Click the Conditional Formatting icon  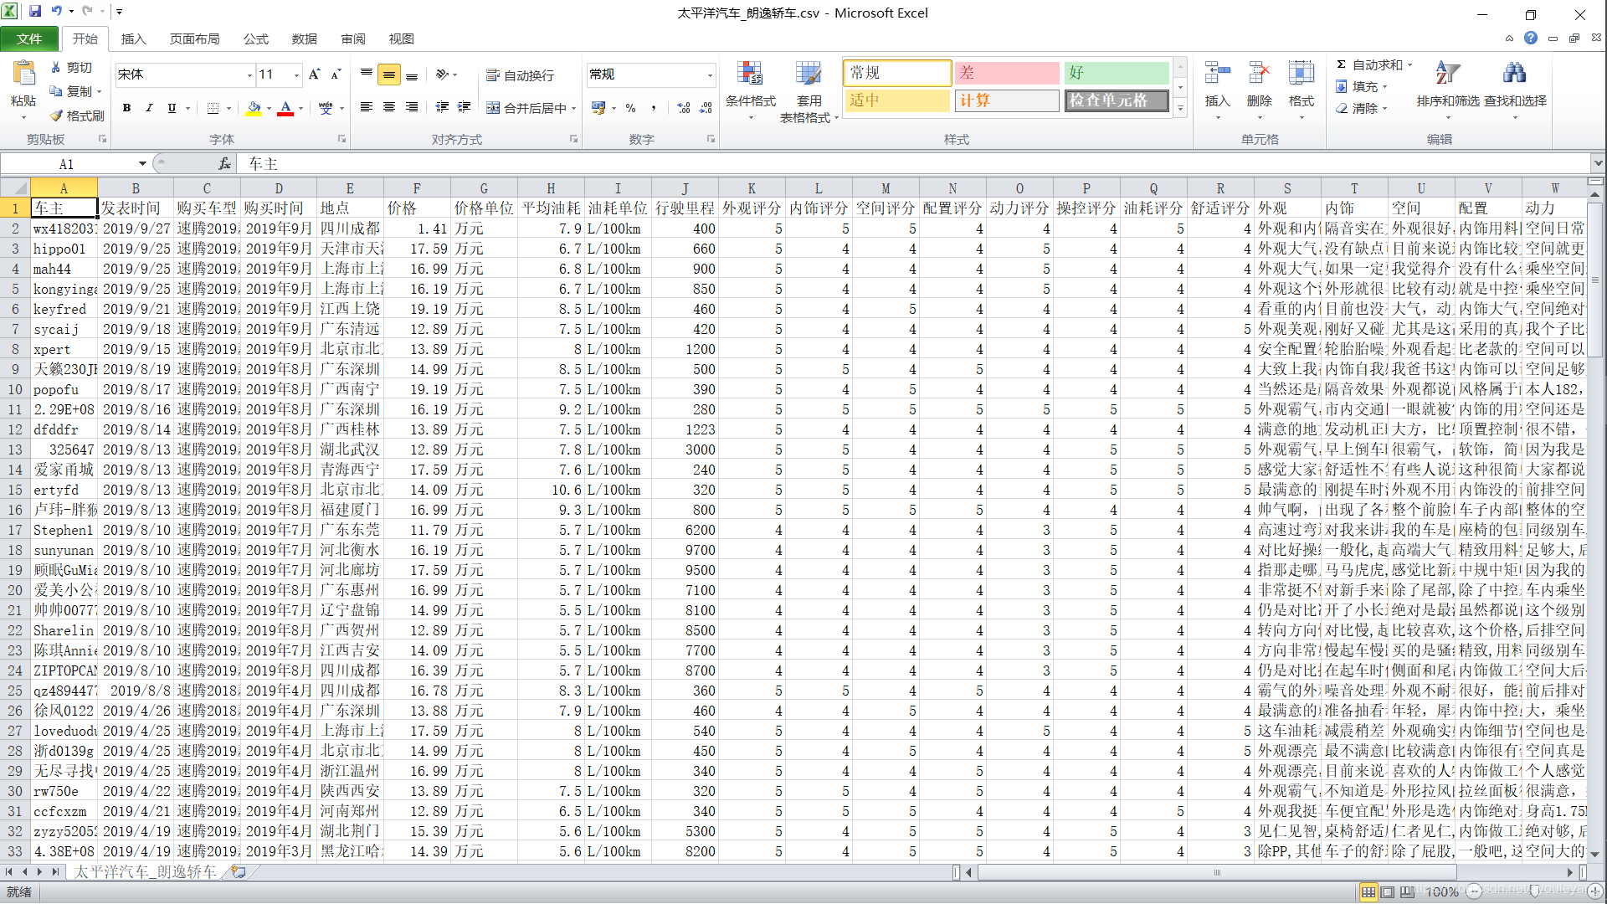click(x=750, y=74)
